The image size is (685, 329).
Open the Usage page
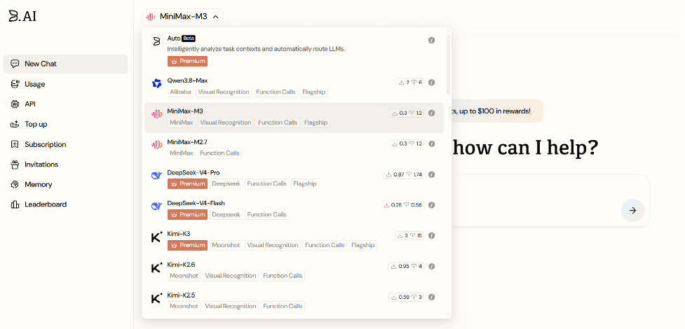coord(65,84)
